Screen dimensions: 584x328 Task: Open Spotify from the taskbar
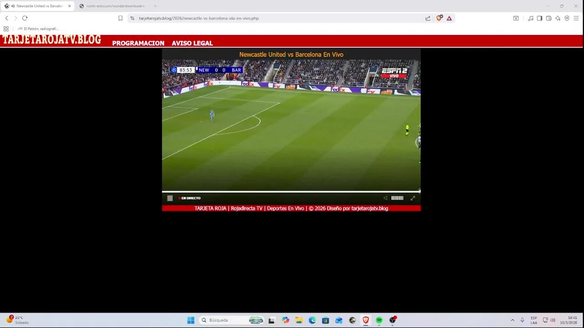click(379, 320)
